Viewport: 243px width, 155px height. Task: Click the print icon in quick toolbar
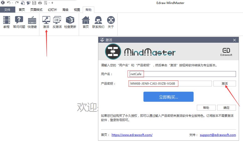point(40,3)
